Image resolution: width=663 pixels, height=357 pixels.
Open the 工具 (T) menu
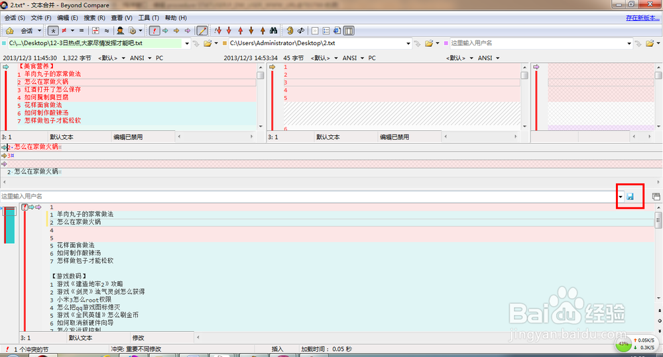point(149,18)
